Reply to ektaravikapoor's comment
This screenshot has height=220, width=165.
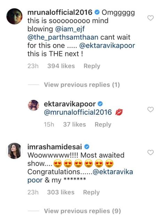(x=103, y=125)
